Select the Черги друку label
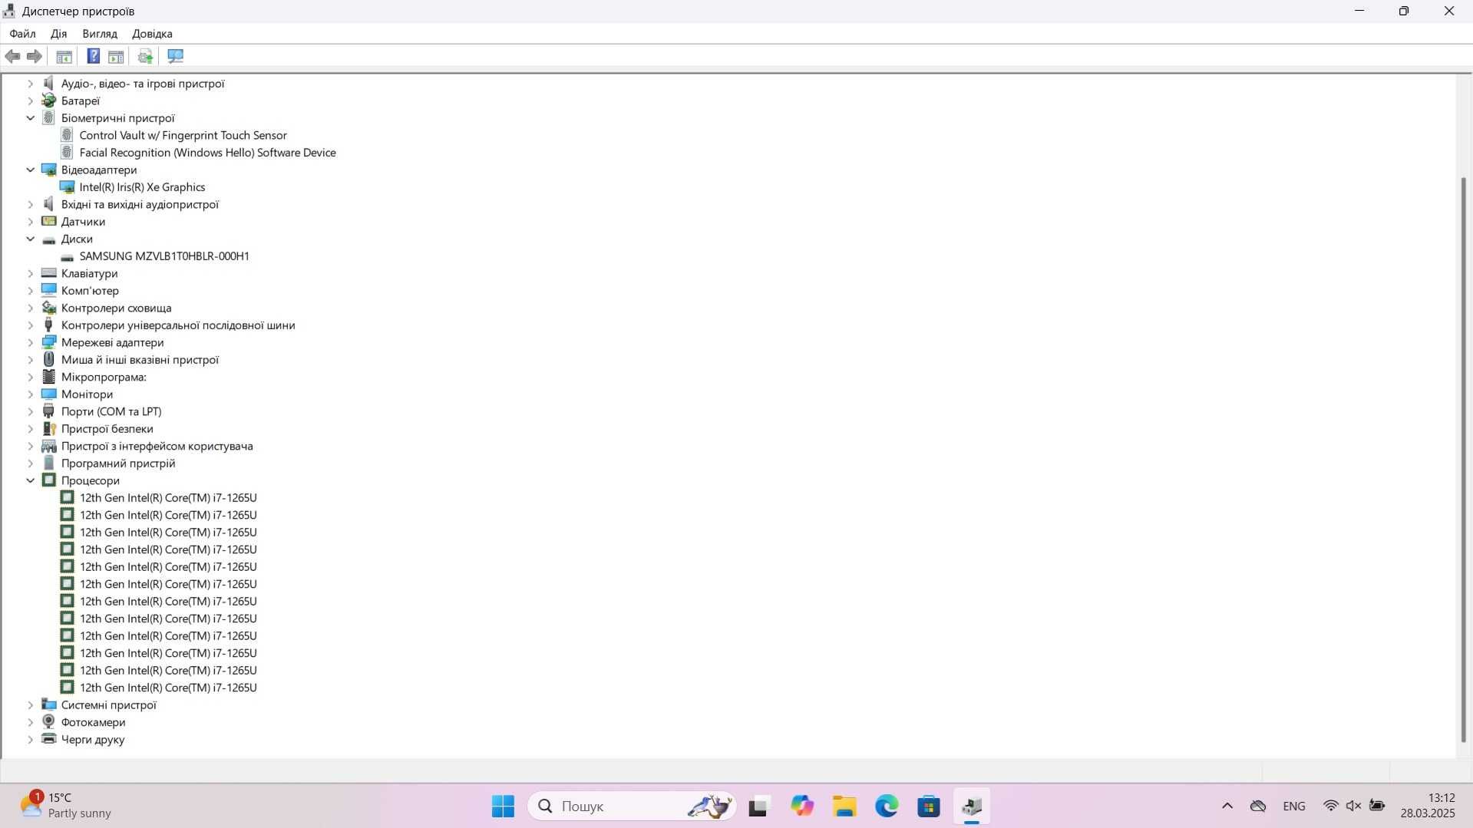The width and height of the screenshot is (1473, 828). 93,740
